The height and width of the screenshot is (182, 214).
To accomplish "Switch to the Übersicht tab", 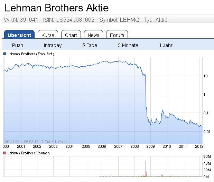I will click(x=19, y=35).
